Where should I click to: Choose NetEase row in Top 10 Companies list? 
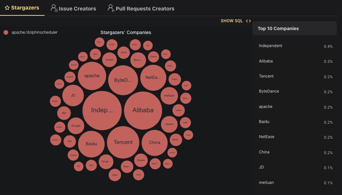coord(266,137)
